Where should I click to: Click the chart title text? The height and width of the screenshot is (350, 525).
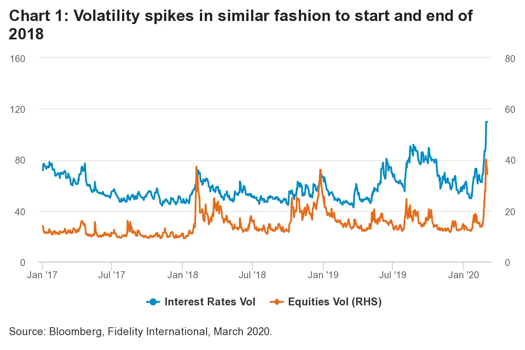coord(241,25)
